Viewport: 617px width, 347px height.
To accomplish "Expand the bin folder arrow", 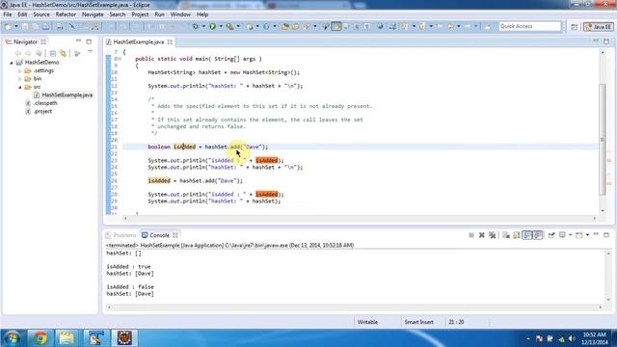I will tap(19, 79).
